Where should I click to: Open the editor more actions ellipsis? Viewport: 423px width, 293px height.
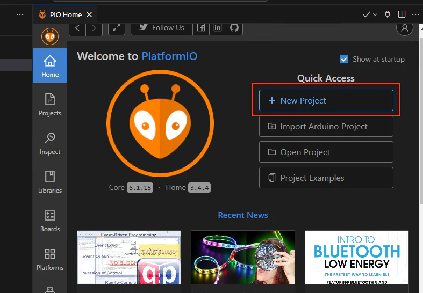[415, 14]
